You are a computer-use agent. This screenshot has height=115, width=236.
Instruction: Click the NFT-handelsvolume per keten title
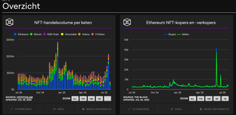click(63, 22)
